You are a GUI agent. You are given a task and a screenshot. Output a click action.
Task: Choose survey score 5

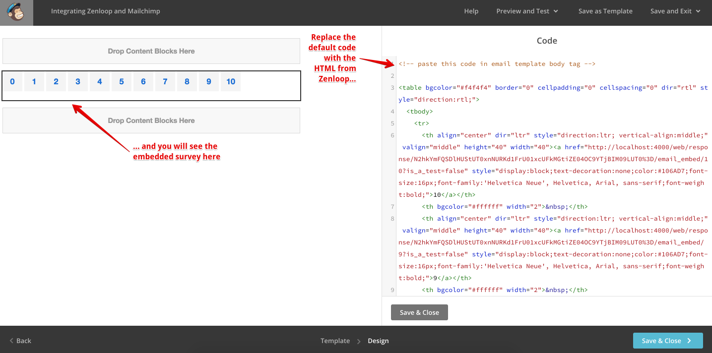click(x=122, y=82)
